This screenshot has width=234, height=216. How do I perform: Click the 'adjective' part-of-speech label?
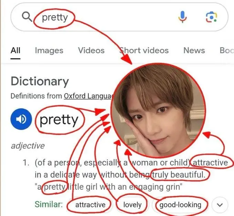click(28, 146)
